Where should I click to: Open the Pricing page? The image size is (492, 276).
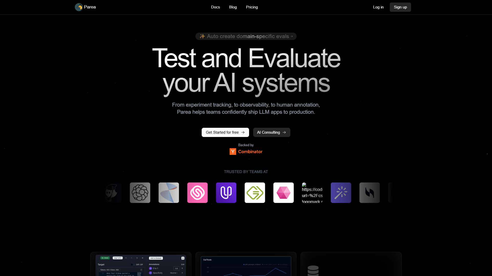click(x=252, y=7)
